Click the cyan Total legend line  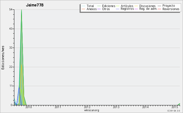tap(84, 6)
